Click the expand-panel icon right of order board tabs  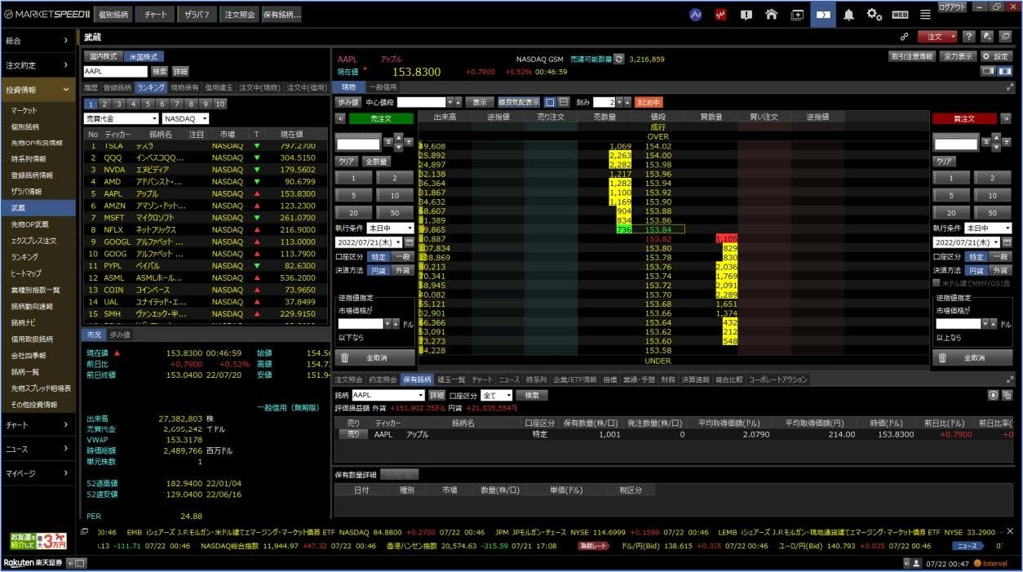[x=1011, y=86]
